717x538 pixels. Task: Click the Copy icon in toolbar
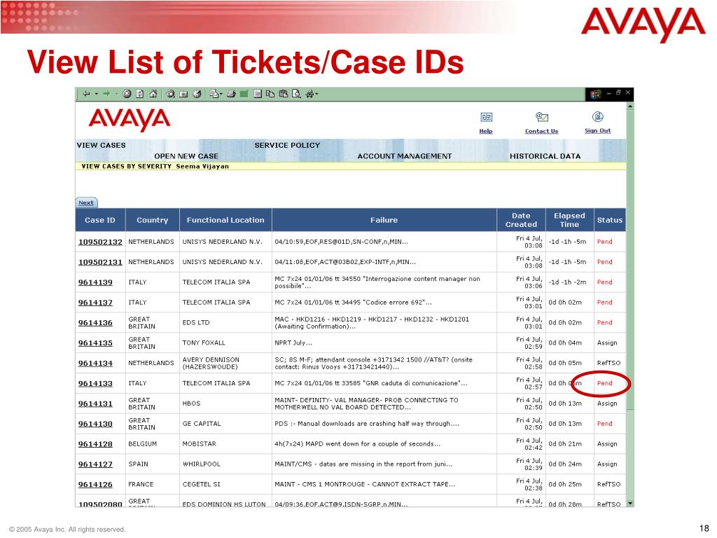[x=270, y=94]
